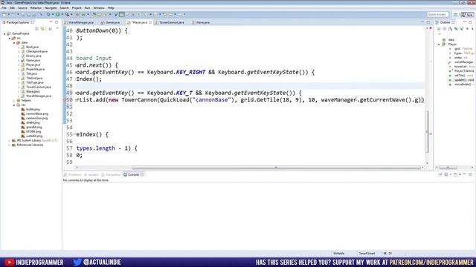Viewport: 476px width, 267px height.
Task: Open dropdown next to Run icon
Action: click(x=62, y=14)
